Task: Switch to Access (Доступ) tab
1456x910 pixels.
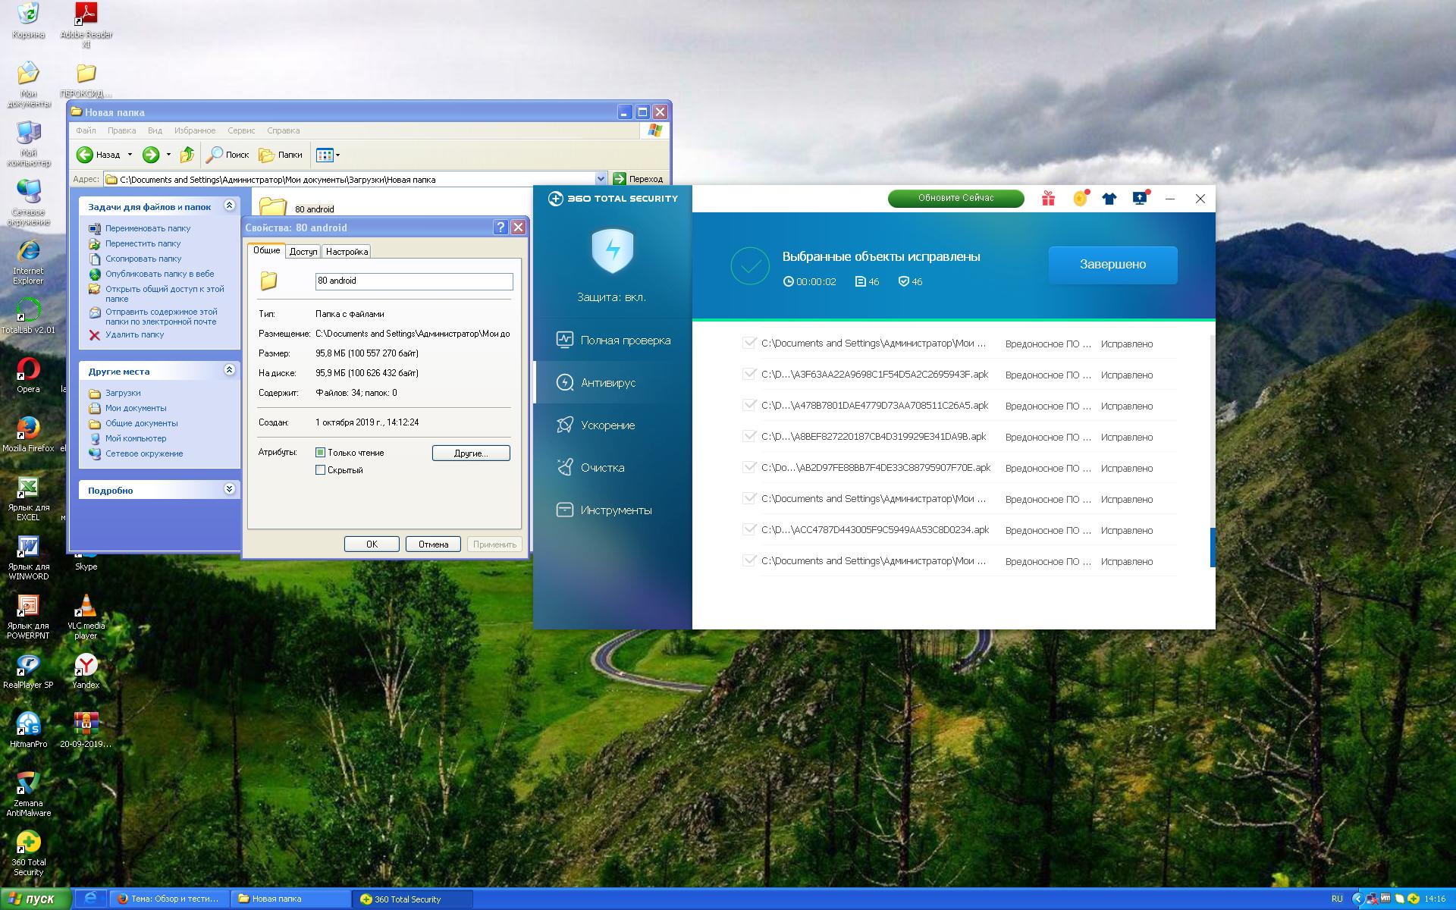Action: 303,252
